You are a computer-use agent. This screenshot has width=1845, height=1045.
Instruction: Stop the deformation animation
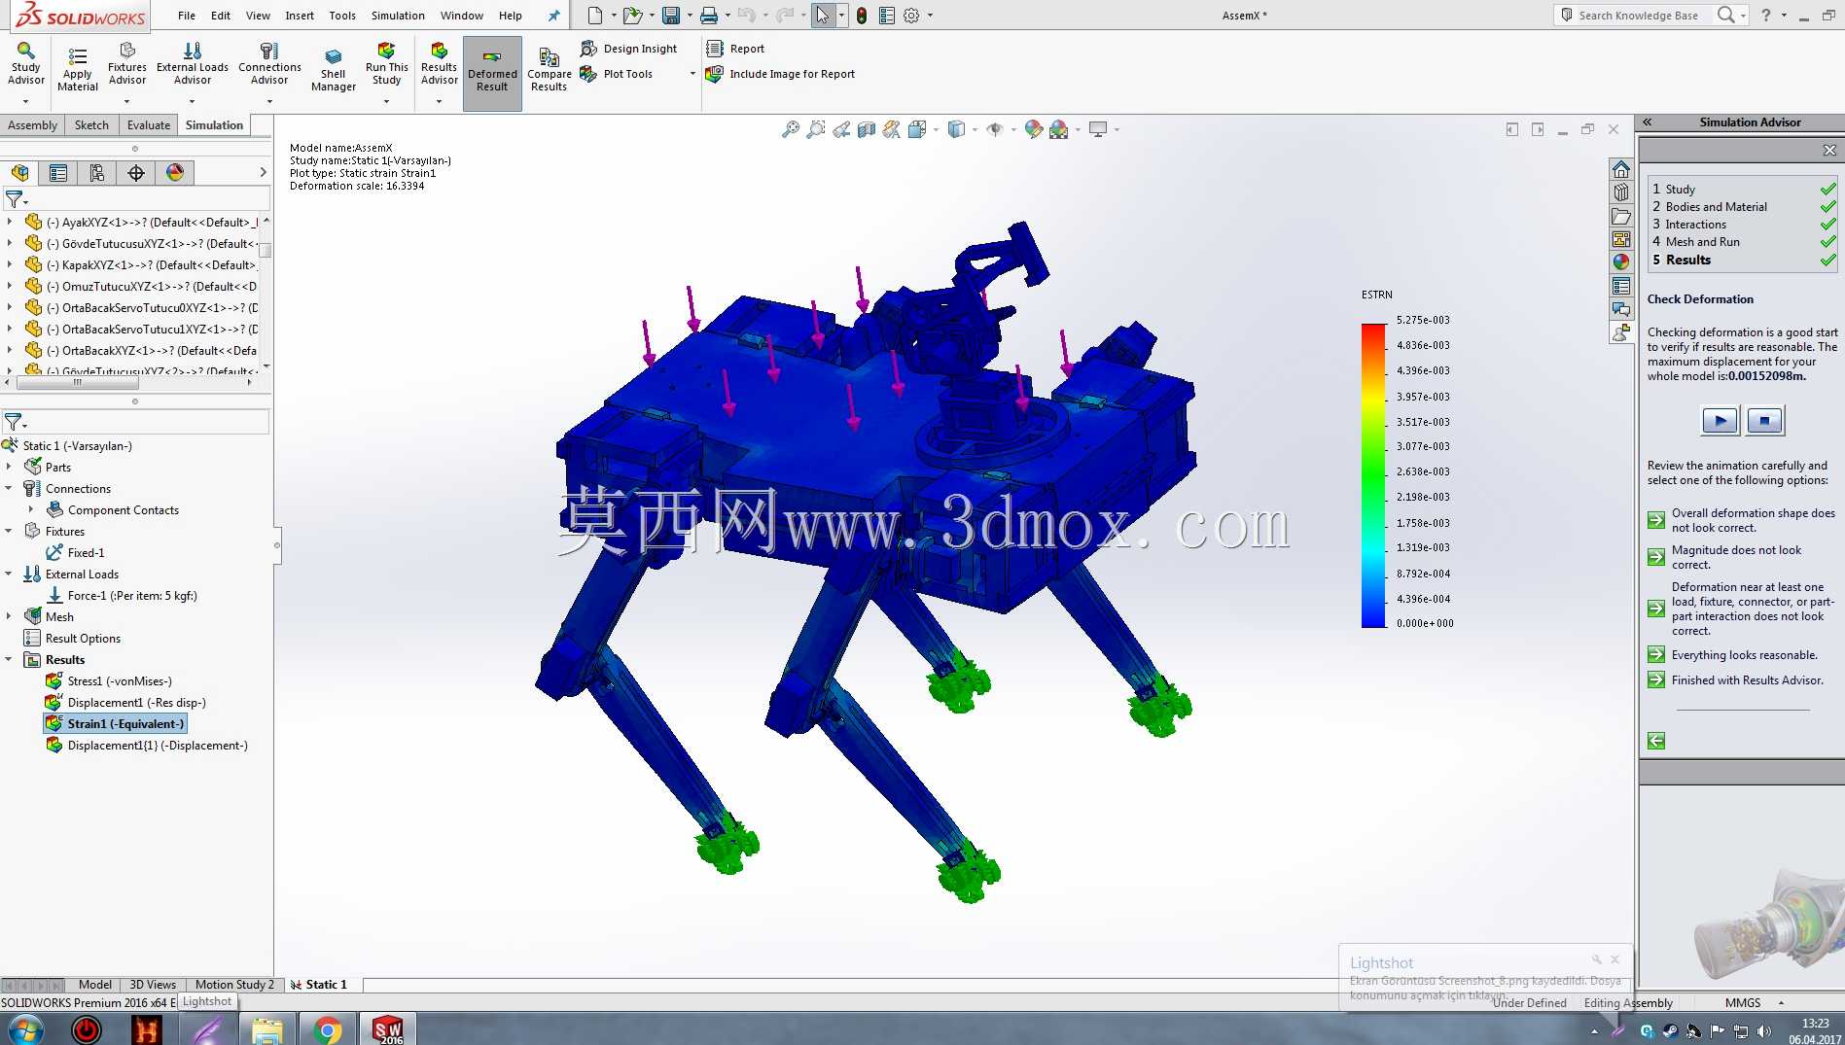click(1765, 421)
